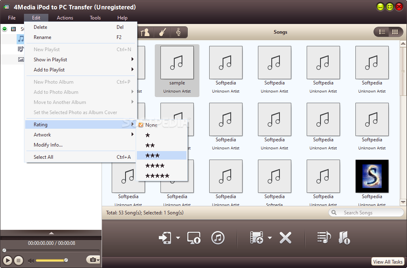Click the Artists category icon
407x268 pixels.
pos(145,32)
